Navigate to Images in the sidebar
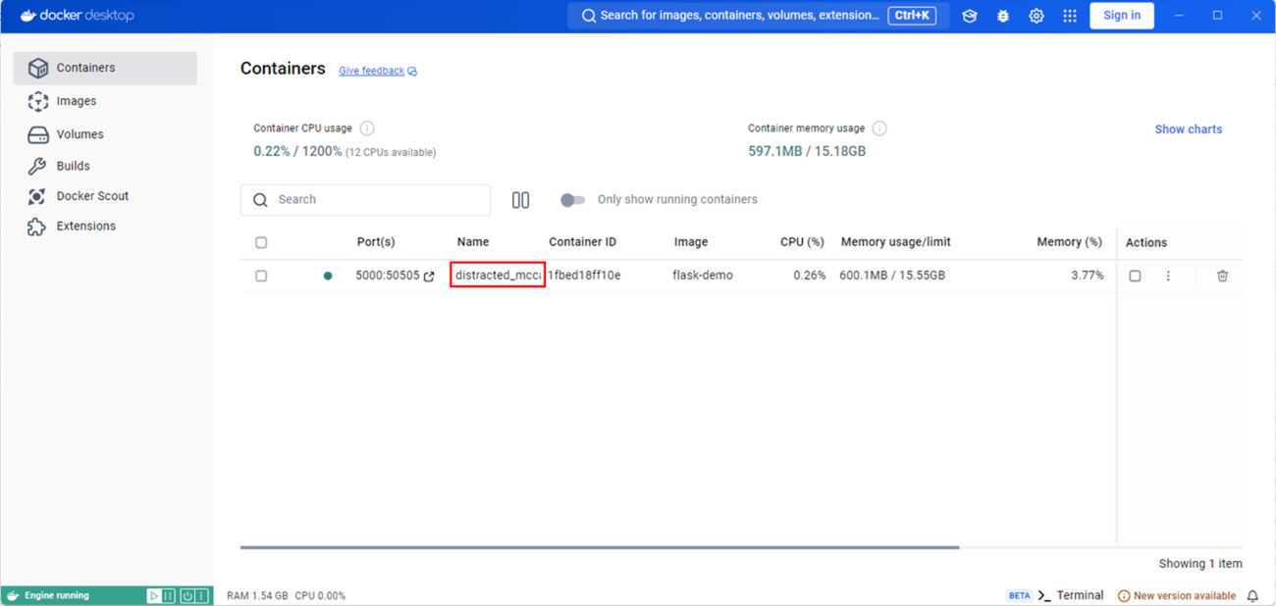1276x606 pixels. (76, 101)
